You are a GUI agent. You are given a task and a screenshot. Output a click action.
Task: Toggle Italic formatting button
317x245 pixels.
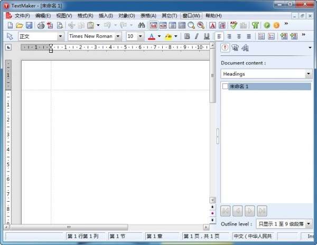(197, 36)
